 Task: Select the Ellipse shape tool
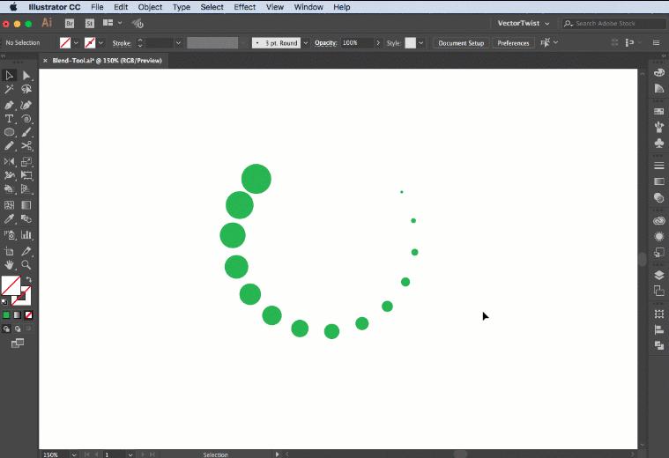pyautogui.click(x=9, y=132)
